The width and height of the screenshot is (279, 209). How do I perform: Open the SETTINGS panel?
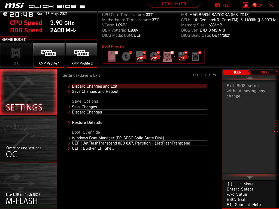(28, 92)
